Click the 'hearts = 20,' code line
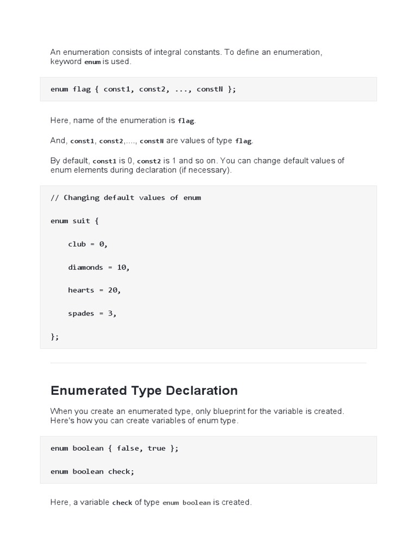 pyautogui.click(x=94, y=290)
